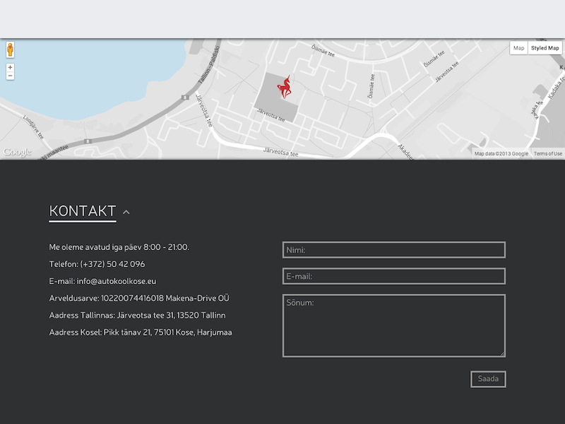Collapse the KONTAKT section via its chevron
This screenshot has width=565, height=424.
[x=126, y=211]
